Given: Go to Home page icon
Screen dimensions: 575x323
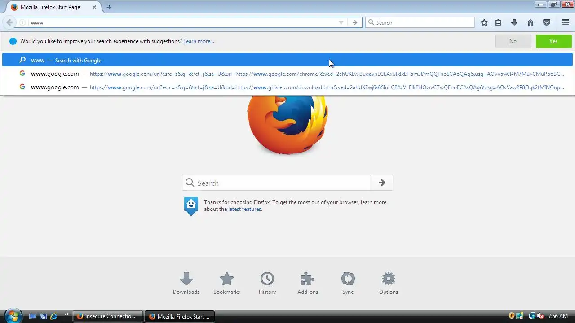Looking at the screenshot, I should 531,22.
